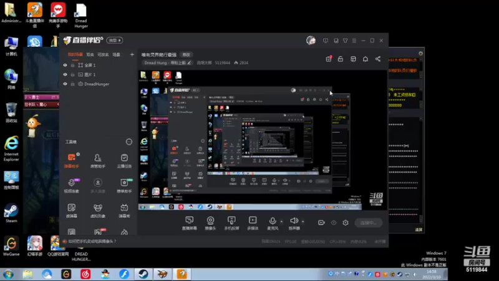Click the record video camera icon
The image size is (499, 281).
point(321,222)
